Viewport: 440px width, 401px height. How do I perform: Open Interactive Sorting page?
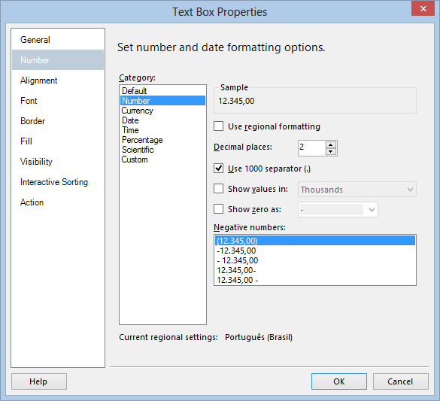[57, 182]
